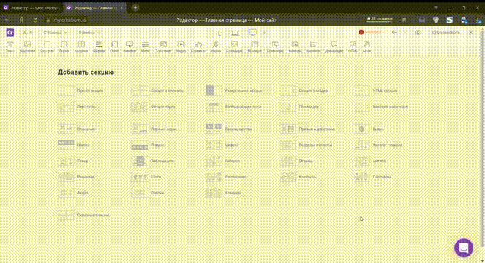Viewport: 485px width, 263px height.
Task: Select the Карты widget icon
Action: 215,47
